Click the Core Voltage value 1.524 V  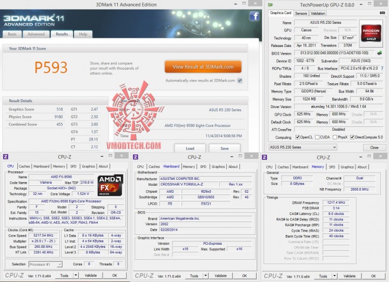click(83, 194)
